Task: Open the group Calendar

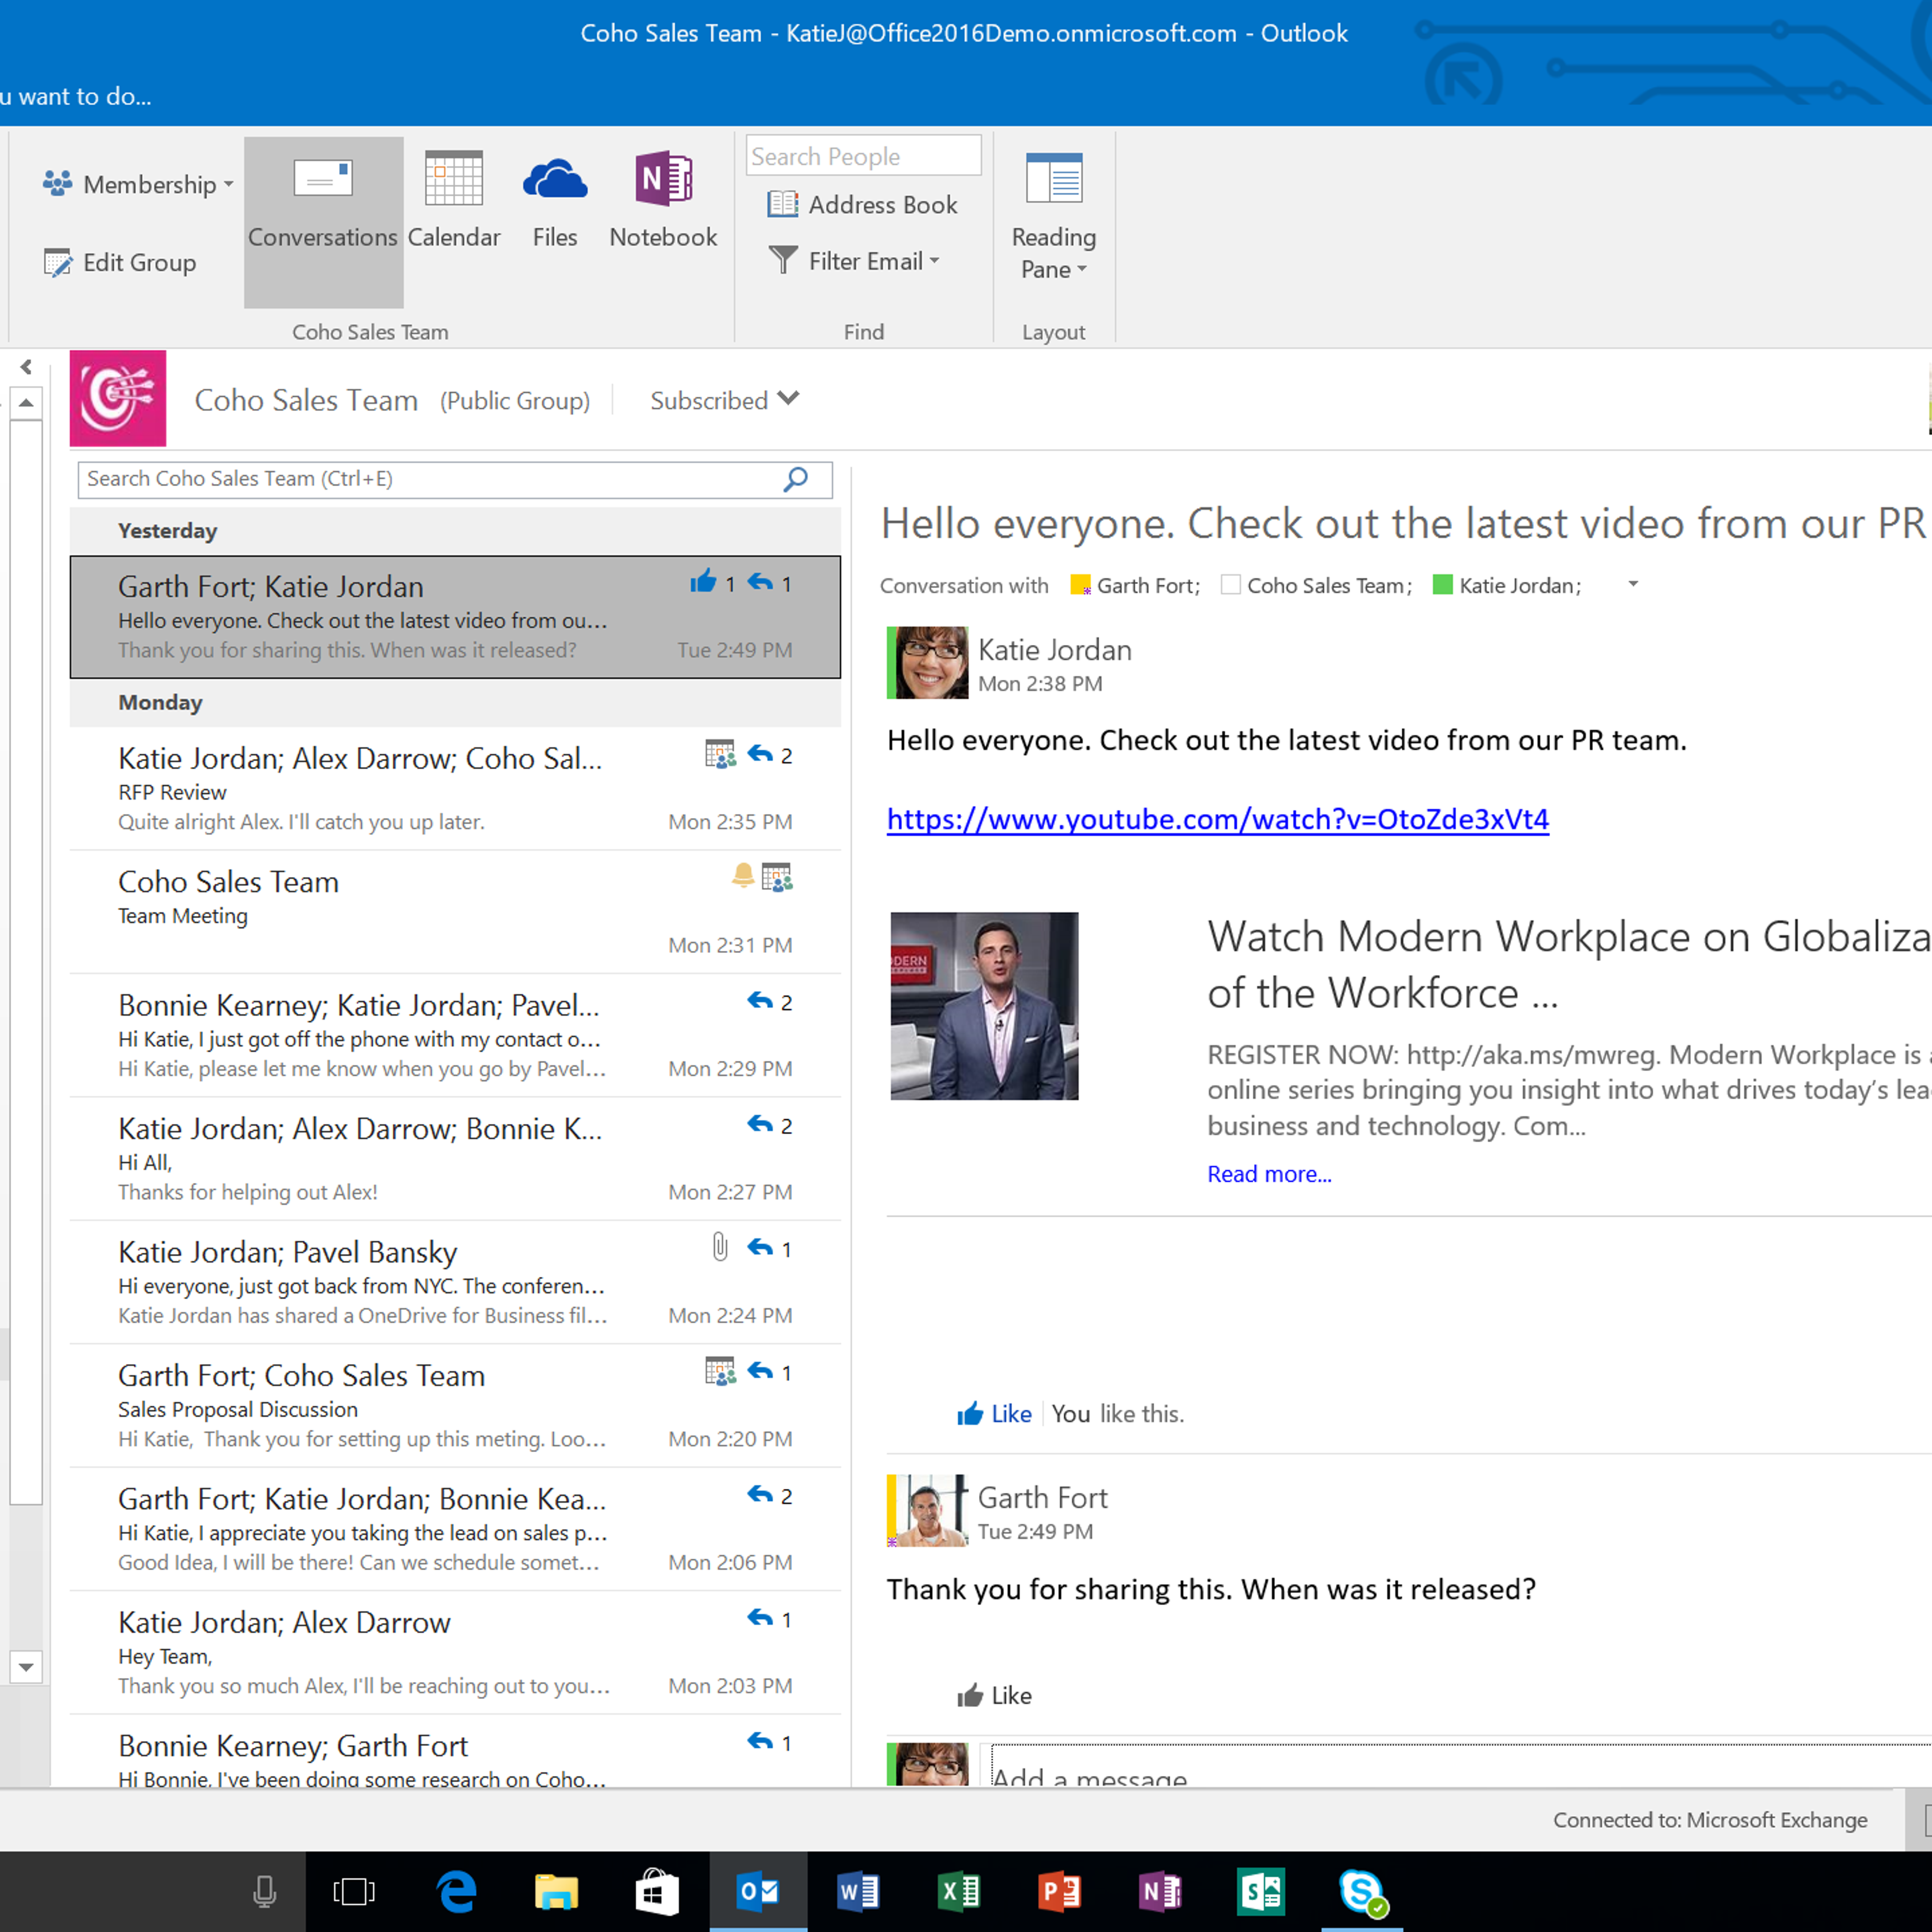Action: click(454, 200)
